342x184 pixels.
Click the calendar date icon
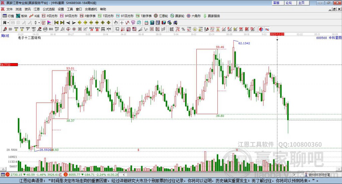146,22
